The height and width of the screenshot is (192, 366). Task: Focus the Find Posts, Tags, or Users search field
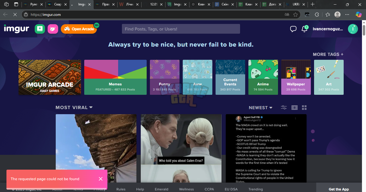181,29
